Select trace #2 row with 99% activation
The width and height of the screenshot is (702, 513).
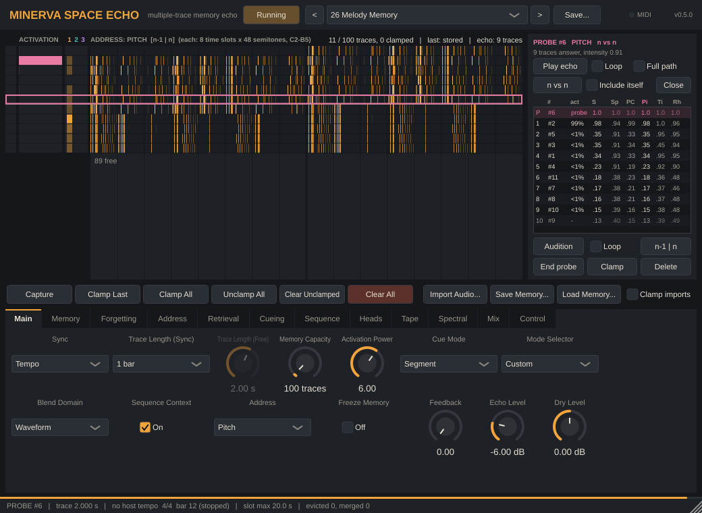click(x=612, y=124)
